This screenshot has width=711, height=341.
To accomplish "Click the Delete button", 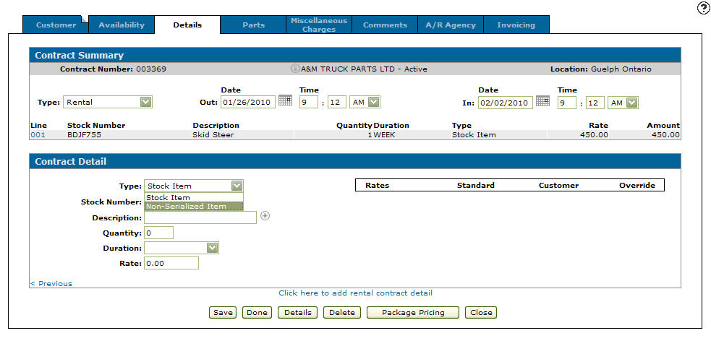I will pos(342,313).
